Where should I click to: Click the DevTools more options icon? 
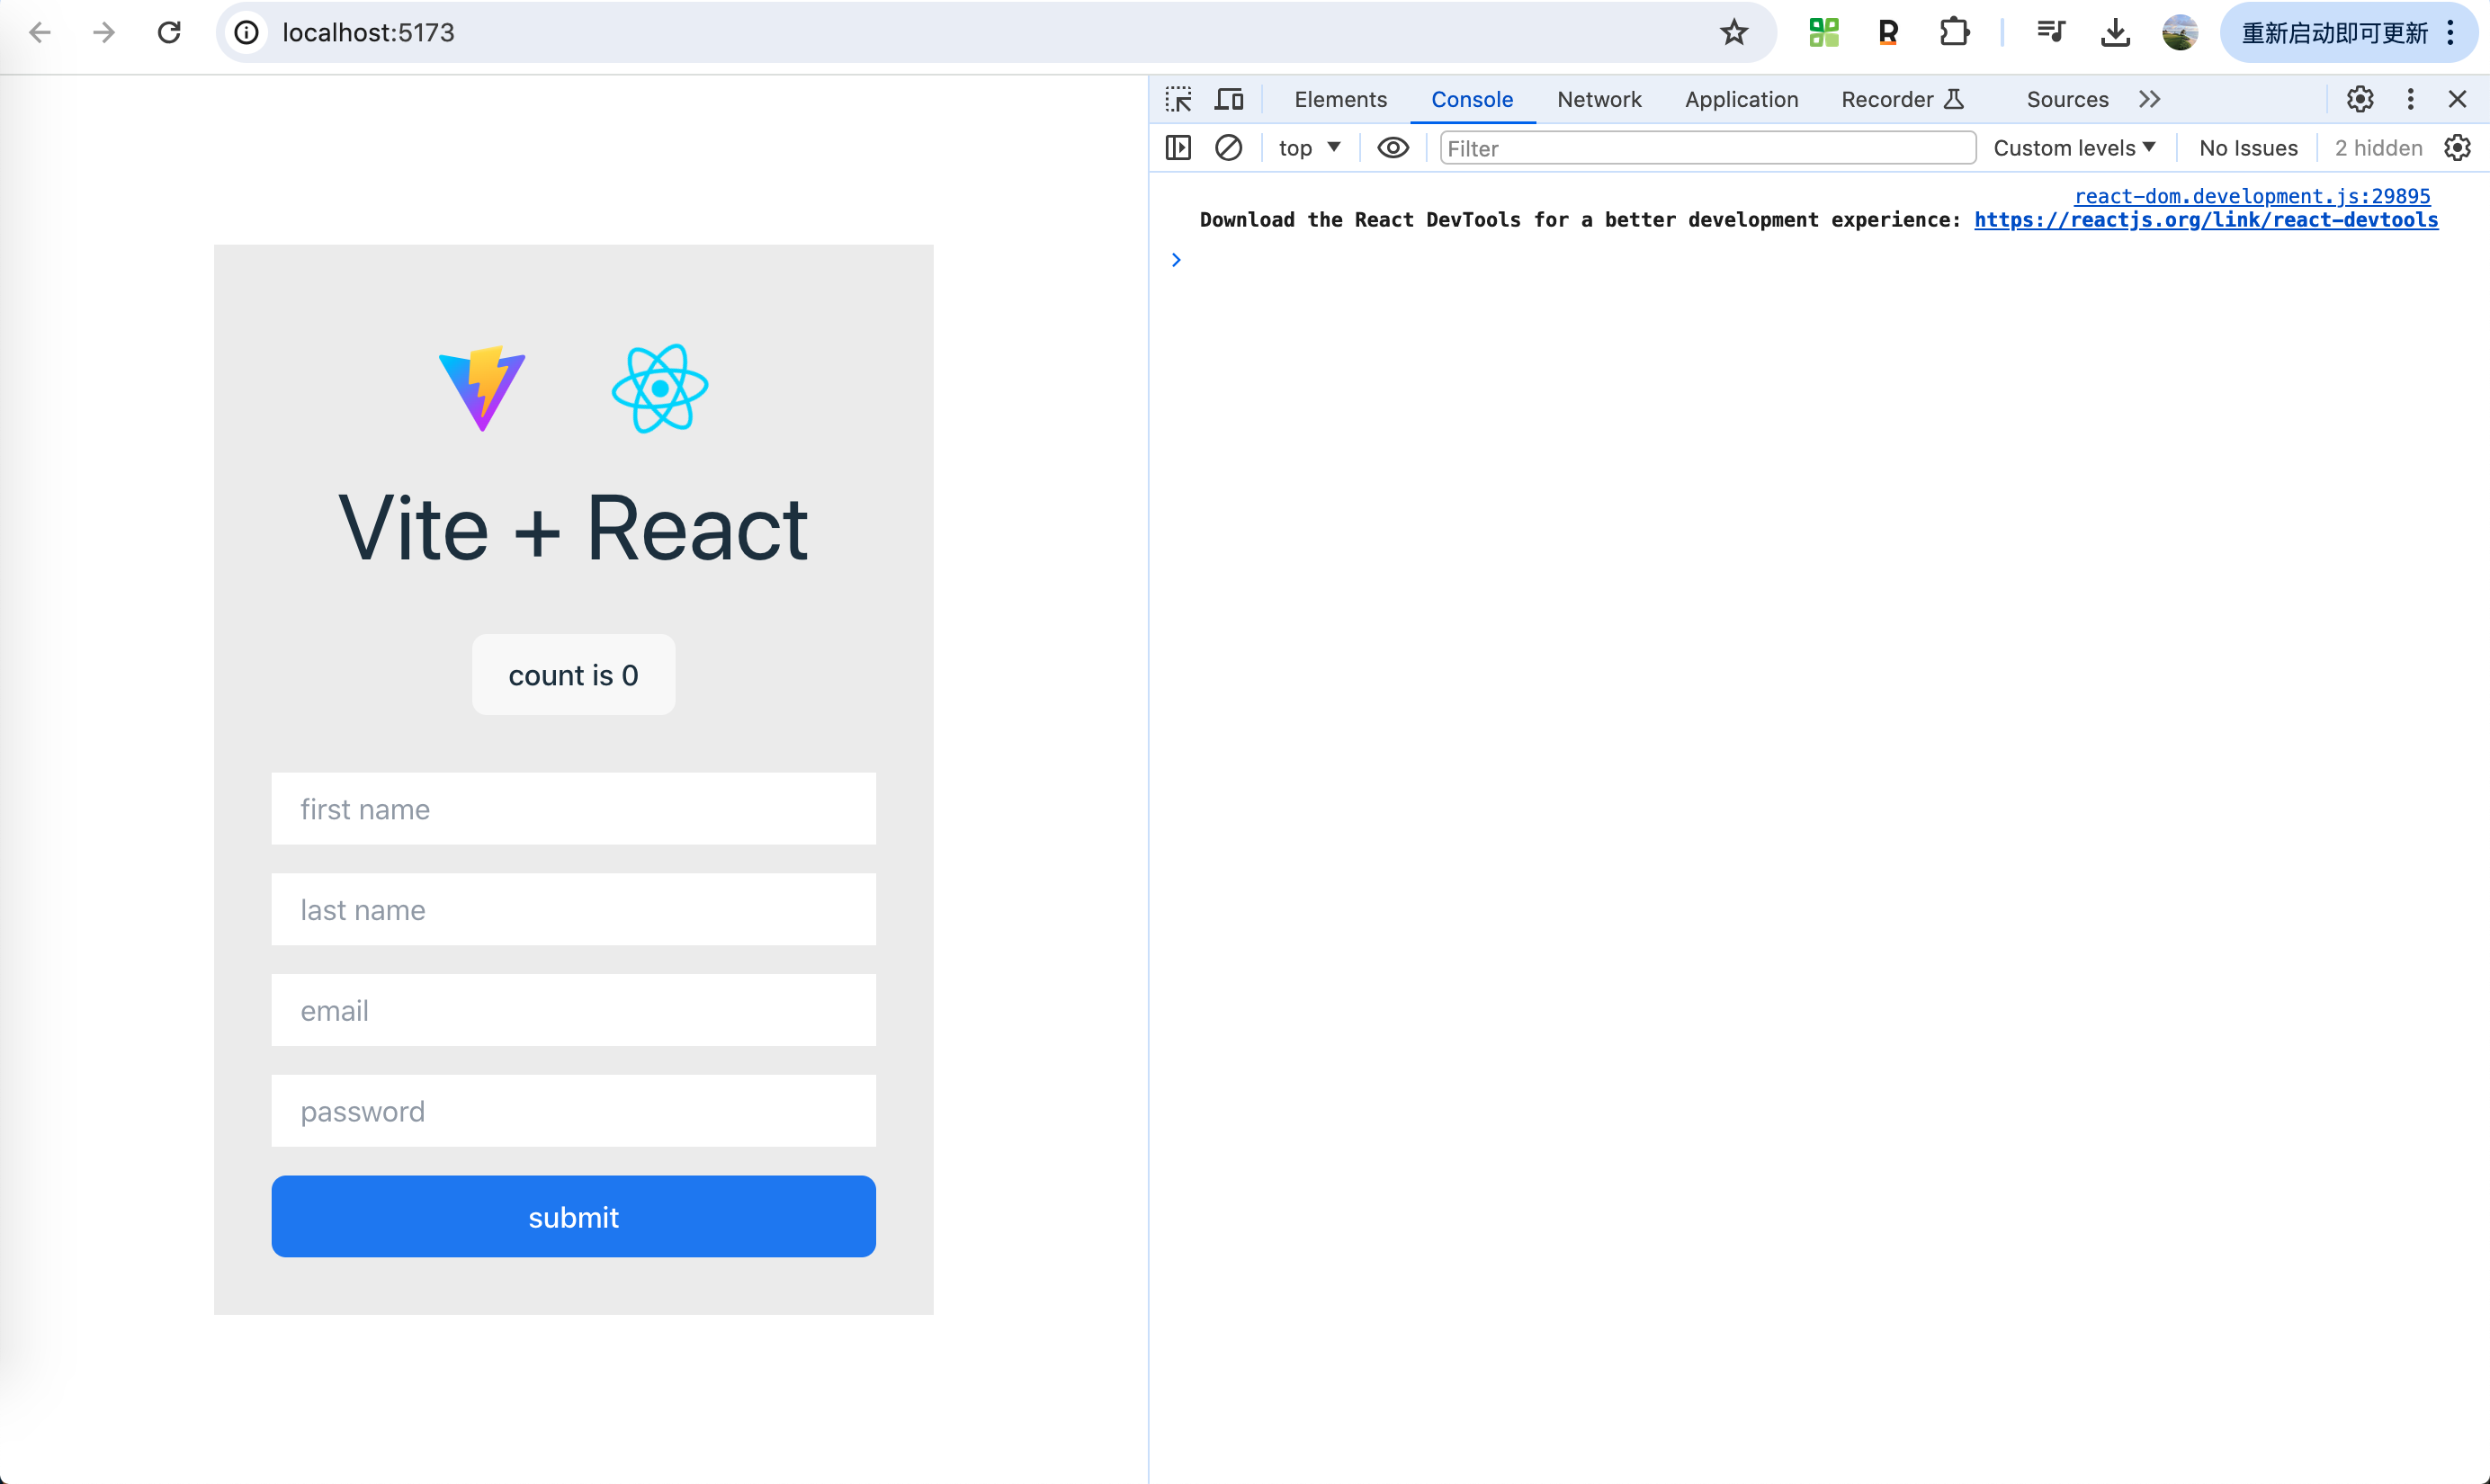pos(2409,97)
